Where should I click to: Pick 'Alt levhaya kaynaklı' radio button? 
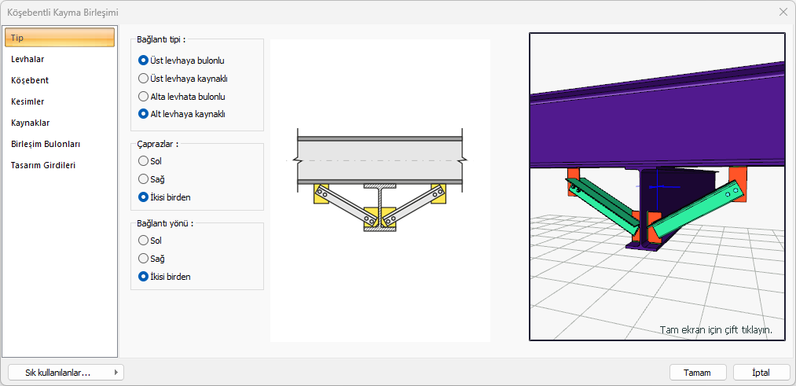143,113
